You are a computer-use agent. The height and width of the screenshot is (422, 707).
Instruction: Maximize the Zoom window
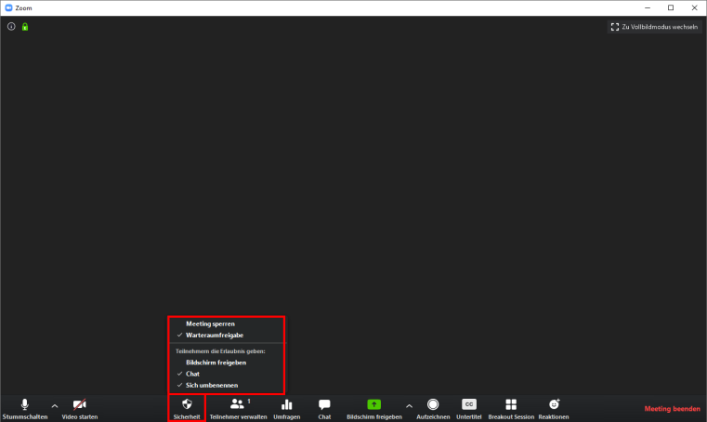point(671,7)
